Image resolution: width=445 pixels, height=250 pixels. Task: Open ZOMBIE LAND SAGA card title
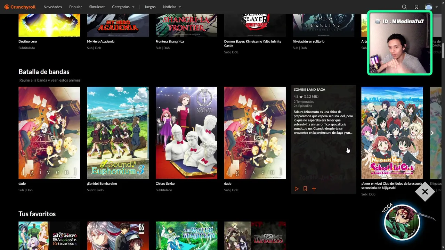tap(309, 90)
